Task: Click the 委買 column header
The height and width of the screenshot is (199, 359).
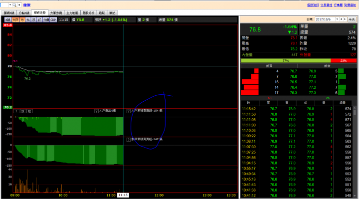Action: (269, 66)
